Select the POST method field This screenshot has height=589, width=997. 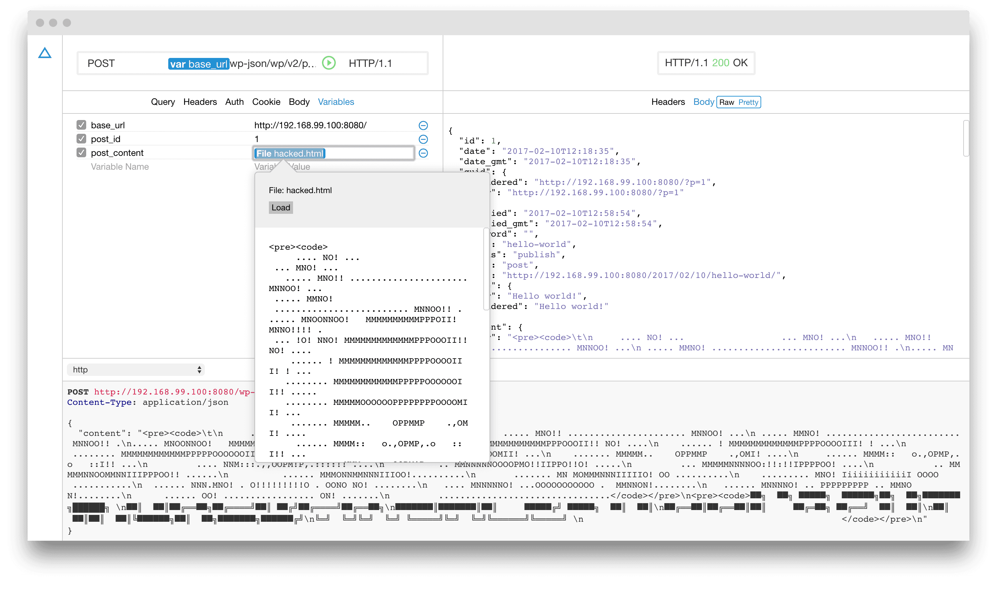101,63
